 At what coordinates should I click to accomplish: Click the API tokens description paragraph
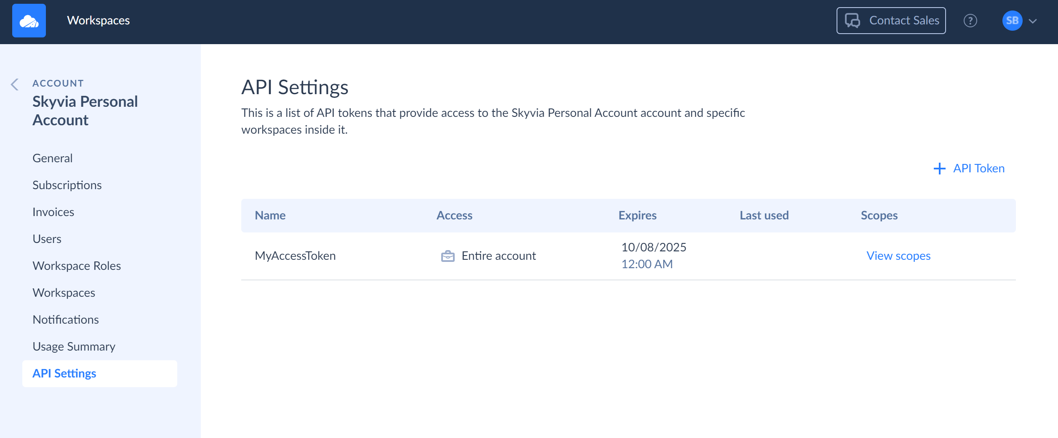tap(493, 121)
